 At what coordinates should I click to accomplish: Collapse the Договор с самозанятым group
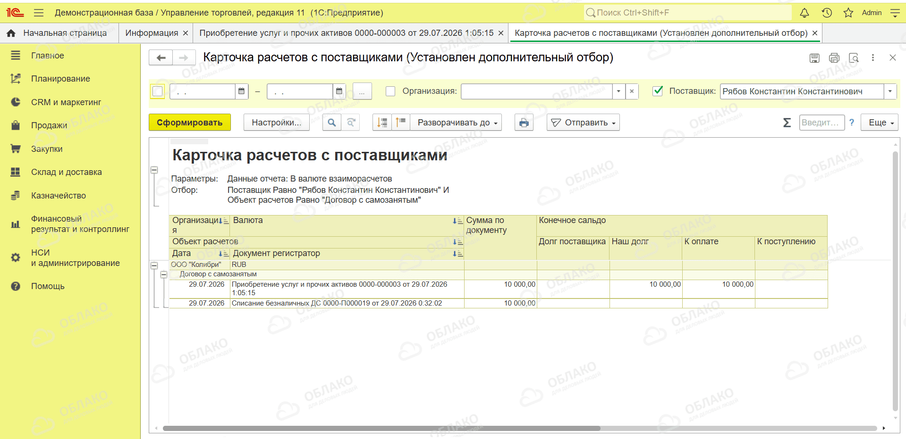click(x=164, y=274)
